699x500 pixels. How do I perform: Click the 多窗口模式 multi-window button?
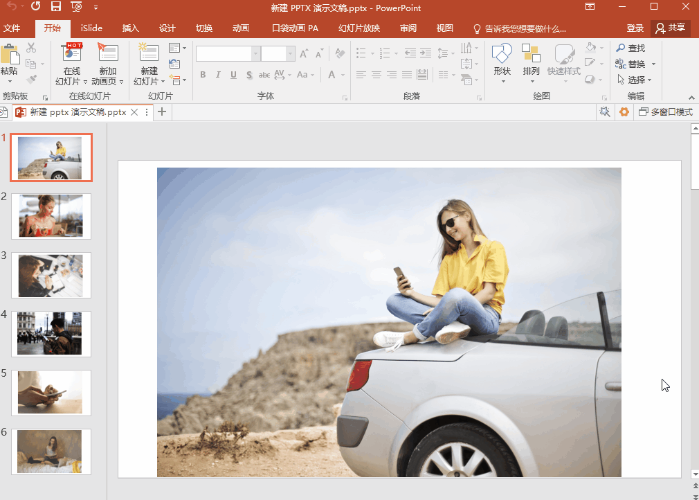[665, 112]
